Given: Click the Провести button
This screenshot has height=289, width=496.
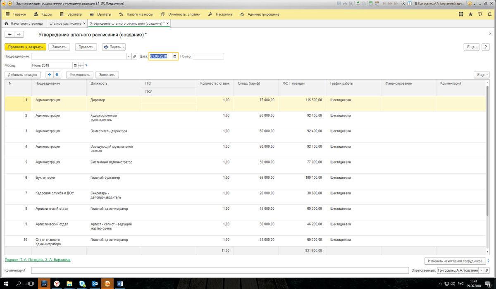Looking at the screenshot, I should 86,47.
